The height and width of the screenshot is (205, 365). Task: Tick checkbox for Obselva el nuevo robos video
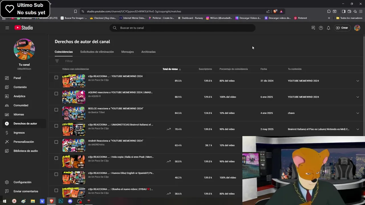pyautogui.click(x=56, y=190)
